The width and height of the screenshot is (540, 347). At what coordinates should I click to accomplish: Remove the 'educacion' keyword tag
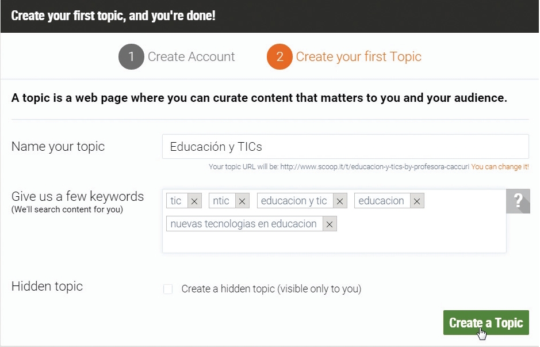point(417,201)
